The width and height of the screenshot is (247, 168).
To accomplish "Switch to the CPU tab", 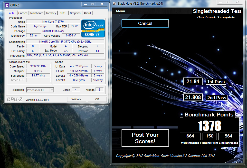I will point(11,13).
